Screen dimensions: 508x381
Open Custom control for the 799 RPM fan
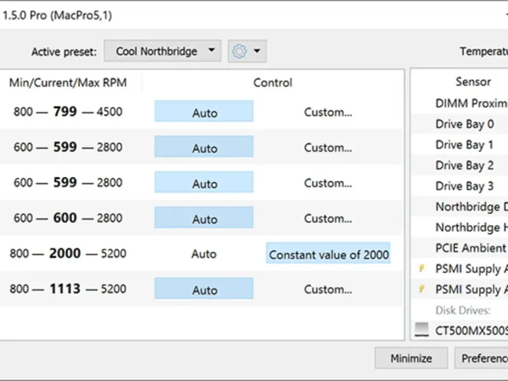[328, 112]
